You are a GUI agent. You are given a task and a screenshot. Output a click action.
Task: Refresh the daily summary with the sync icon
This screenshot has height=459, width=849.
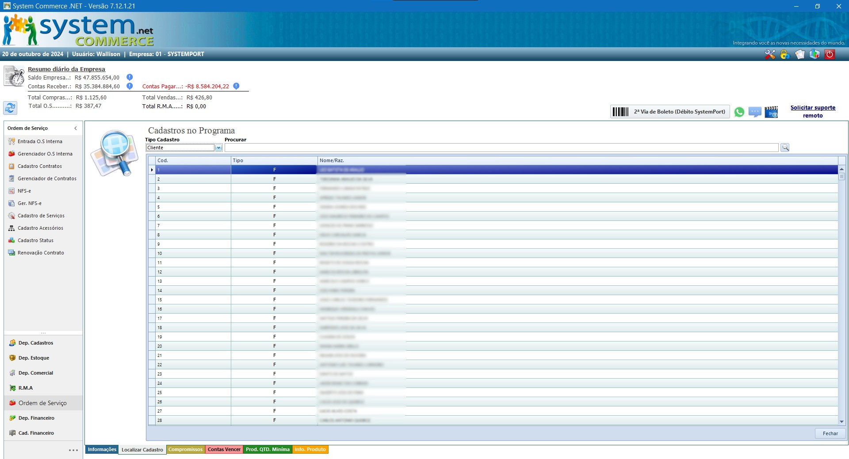10,107
